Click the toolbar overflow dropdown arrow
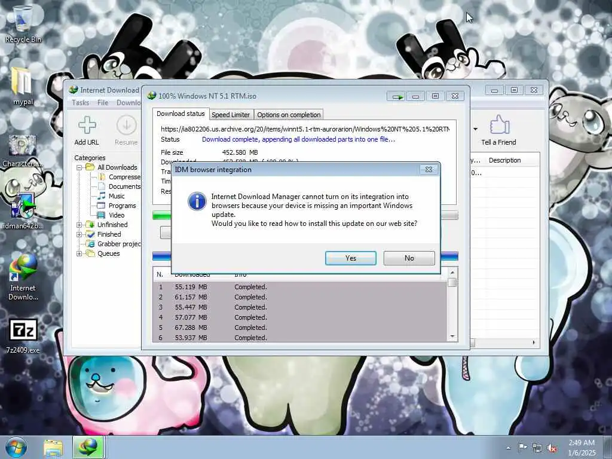Viewport: 612px width, 459px height. [x=475, y=129]
